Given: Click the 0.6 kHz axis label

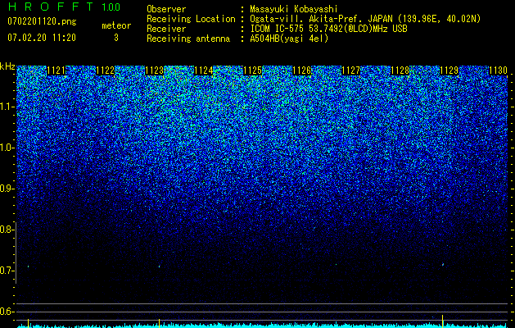Looking at the screenshot, I should pos(7,312).
